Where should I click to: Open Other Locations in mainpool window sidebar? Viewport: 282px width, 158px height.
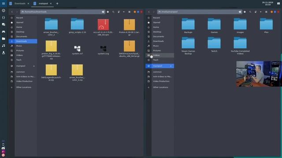coord(160,87)
